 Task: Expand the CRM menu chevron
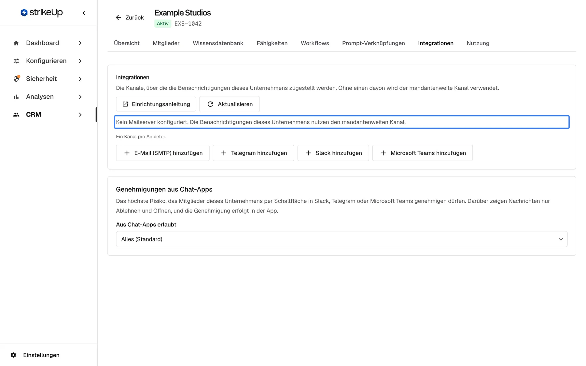click(x=80, y=115)
